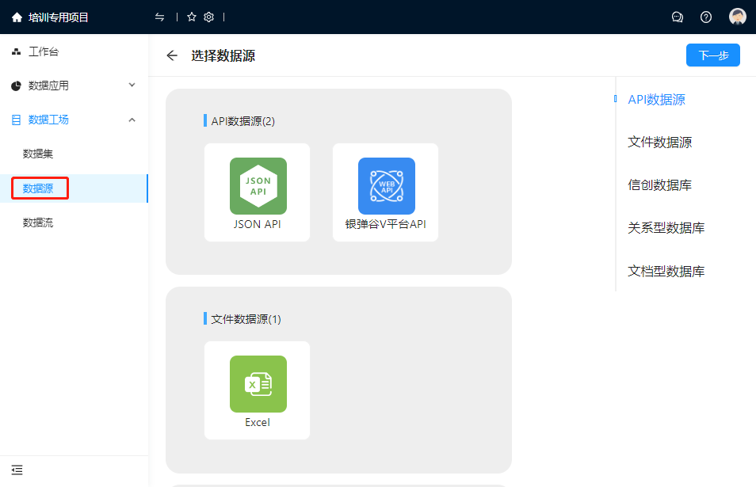The height and width of the screenshot is (487, 756).
Task: Click the switch project arrows icon
Action: pyautogui.click(x=160, y=17)
